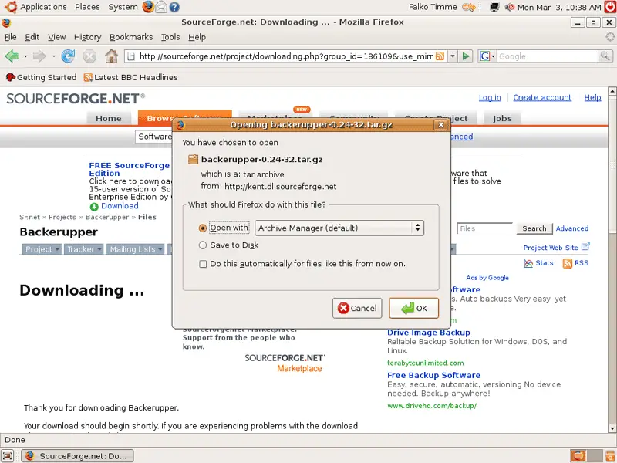This screenshot has height=463, width=617.
Task: Reload the page with the refresh icon
Action: tap(68, 56)
